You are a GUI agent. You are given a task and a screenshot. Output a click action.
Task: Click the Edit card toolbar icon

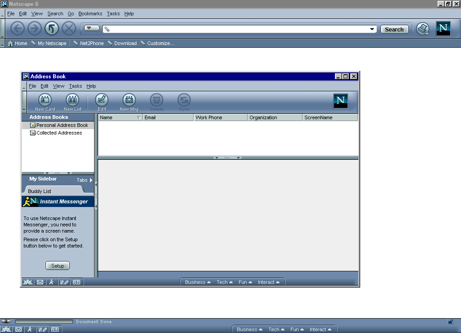coord(102,103)
